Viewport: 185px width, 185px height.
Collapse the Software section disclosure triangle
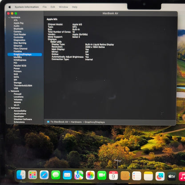tap(9, 108)
